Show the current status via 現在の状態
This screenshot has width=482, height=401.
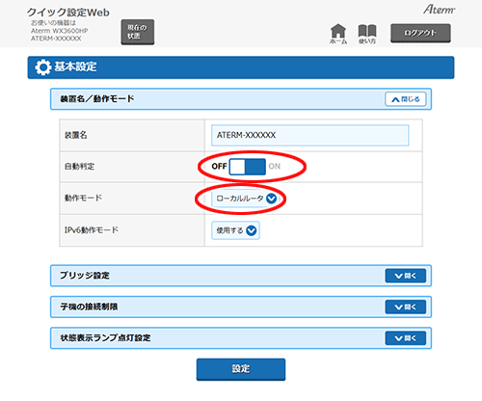(x=138, y=32)
